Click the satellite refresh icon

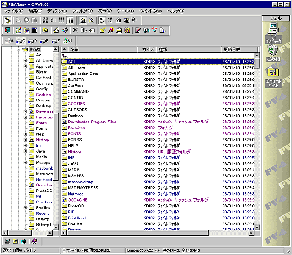point(65,30)
